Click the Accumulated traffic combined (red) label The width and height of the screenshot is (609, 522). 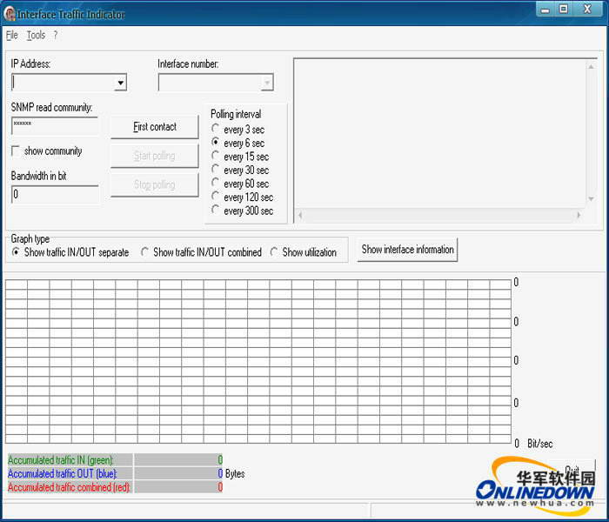click(69, 487)
